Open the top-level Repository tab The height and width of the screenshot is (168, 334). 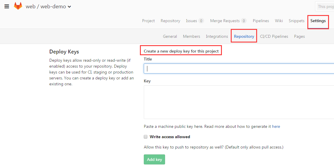(x=170, y=21)
